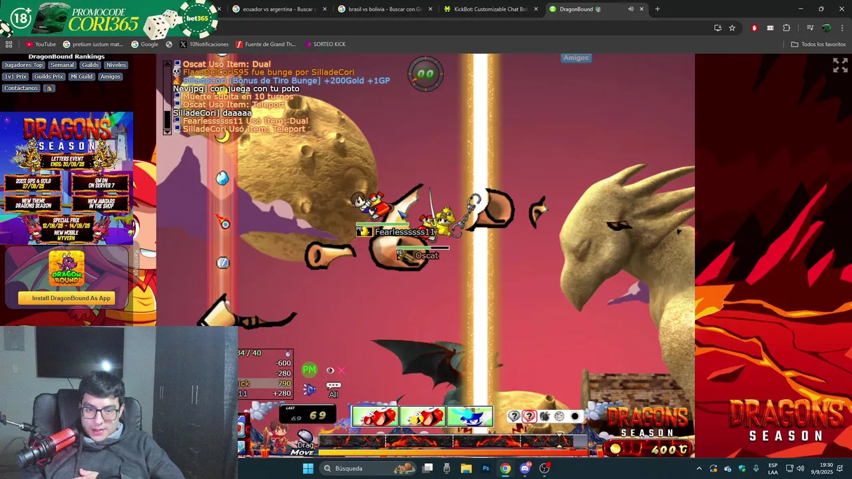Expand the Todos los favoritos folder

818,45
